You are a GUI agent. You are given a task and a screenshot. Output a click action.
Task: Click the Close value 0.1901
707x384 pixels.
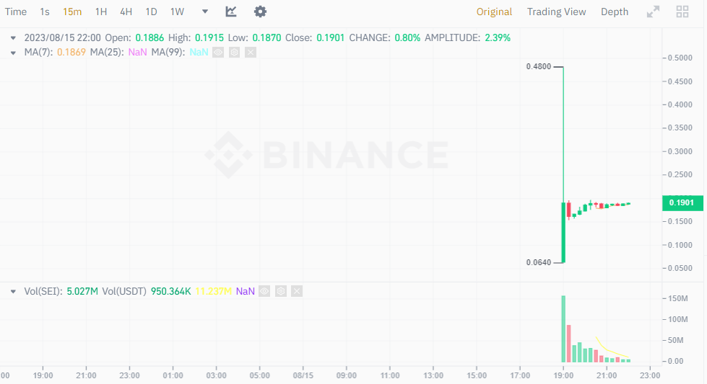pyautogui.click(x=331, y=37)
